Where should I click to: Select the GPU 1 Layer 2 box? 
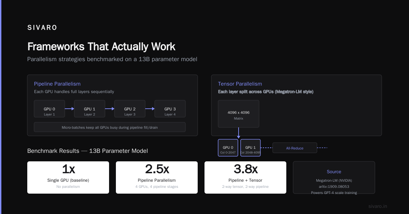[90, 109]
